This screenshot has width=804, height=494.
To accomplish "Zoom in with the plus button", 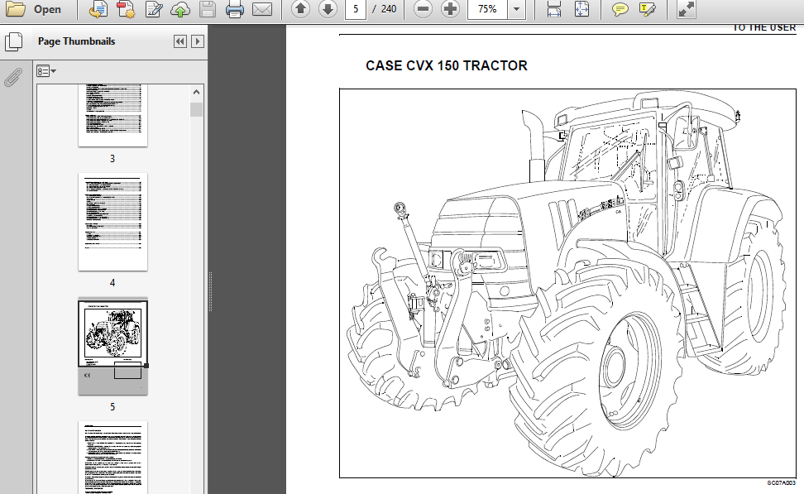I will coord(450,9).
